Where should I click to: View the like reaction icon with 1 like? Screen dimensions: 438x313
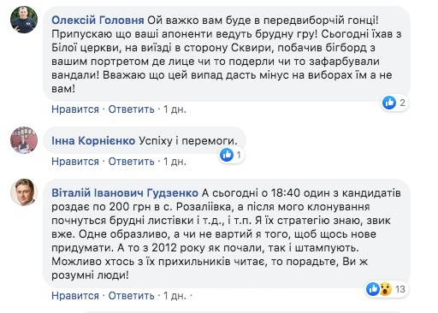pos(227,155)
